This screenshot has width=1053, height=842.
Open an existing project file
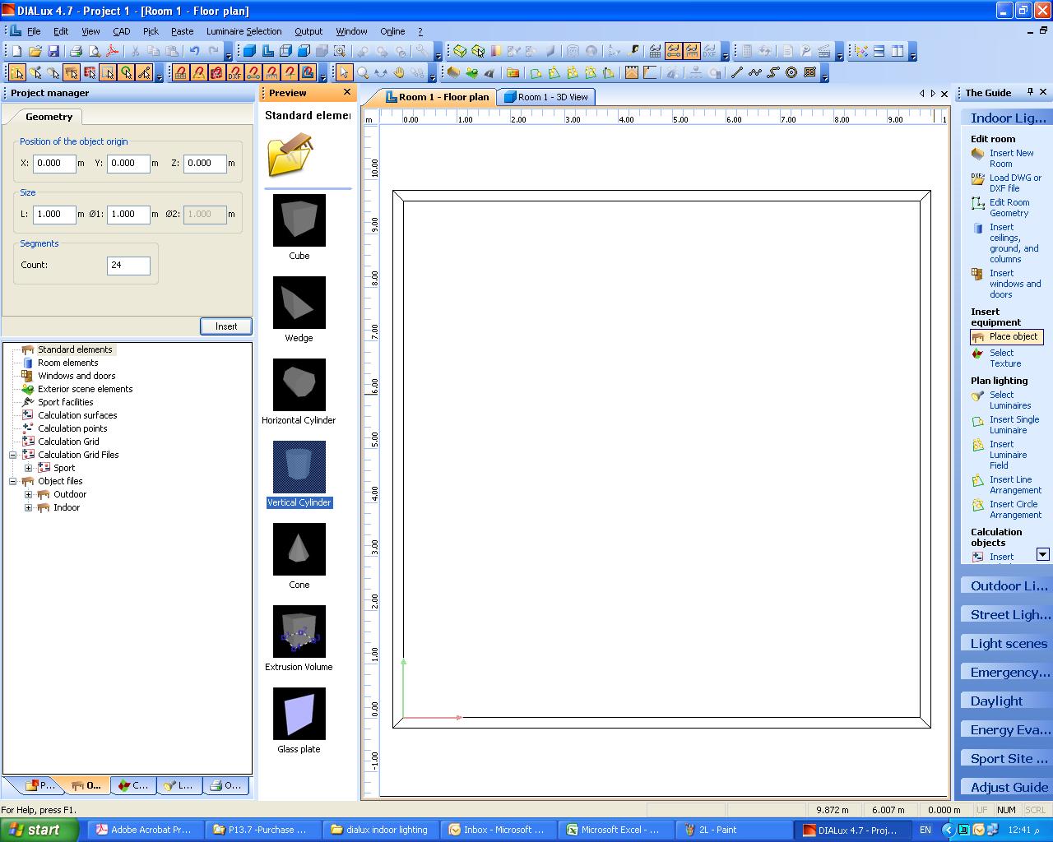[x=35, y=50]
